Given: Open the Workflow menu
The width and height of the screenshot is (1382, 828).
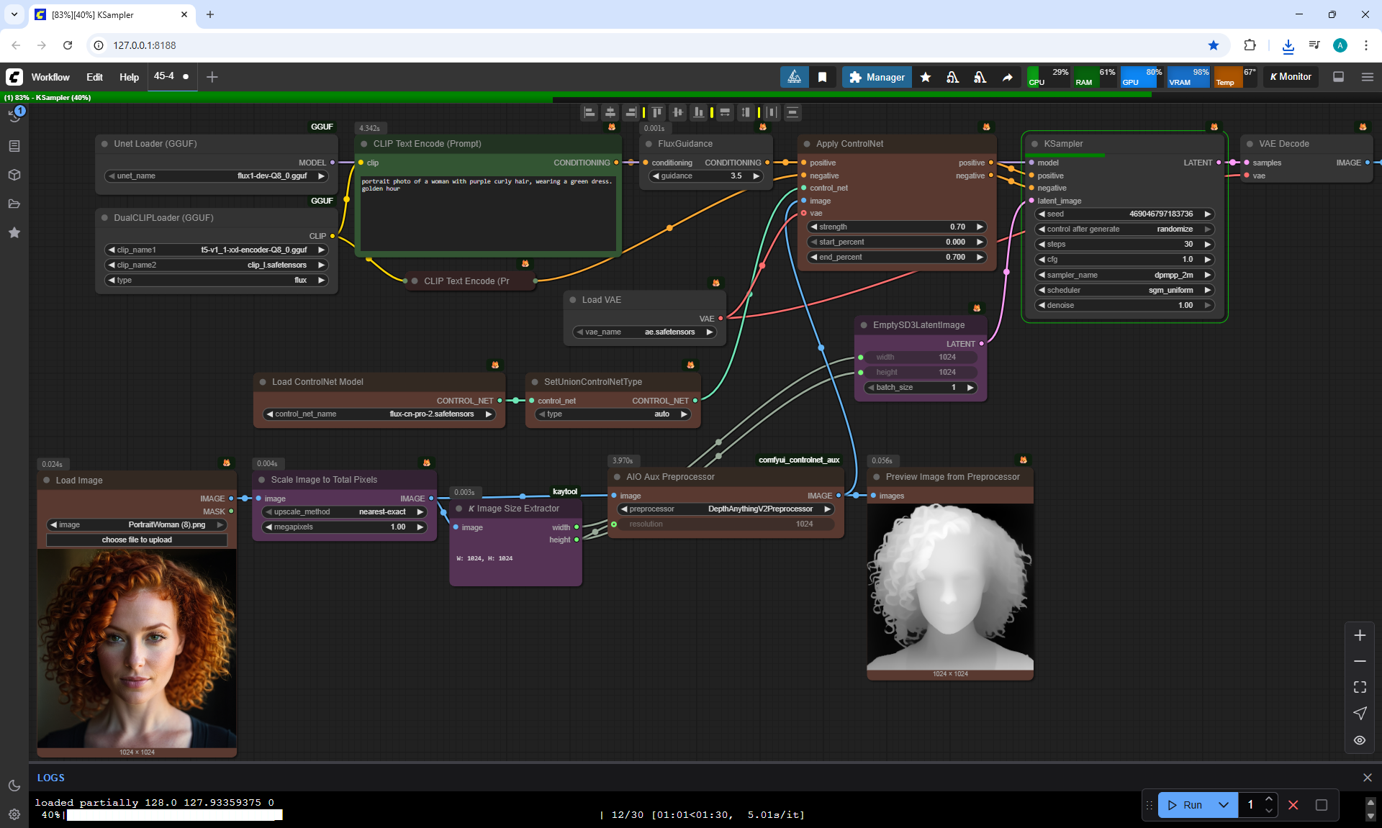Looking at the screenshot, I should (50, 77).
